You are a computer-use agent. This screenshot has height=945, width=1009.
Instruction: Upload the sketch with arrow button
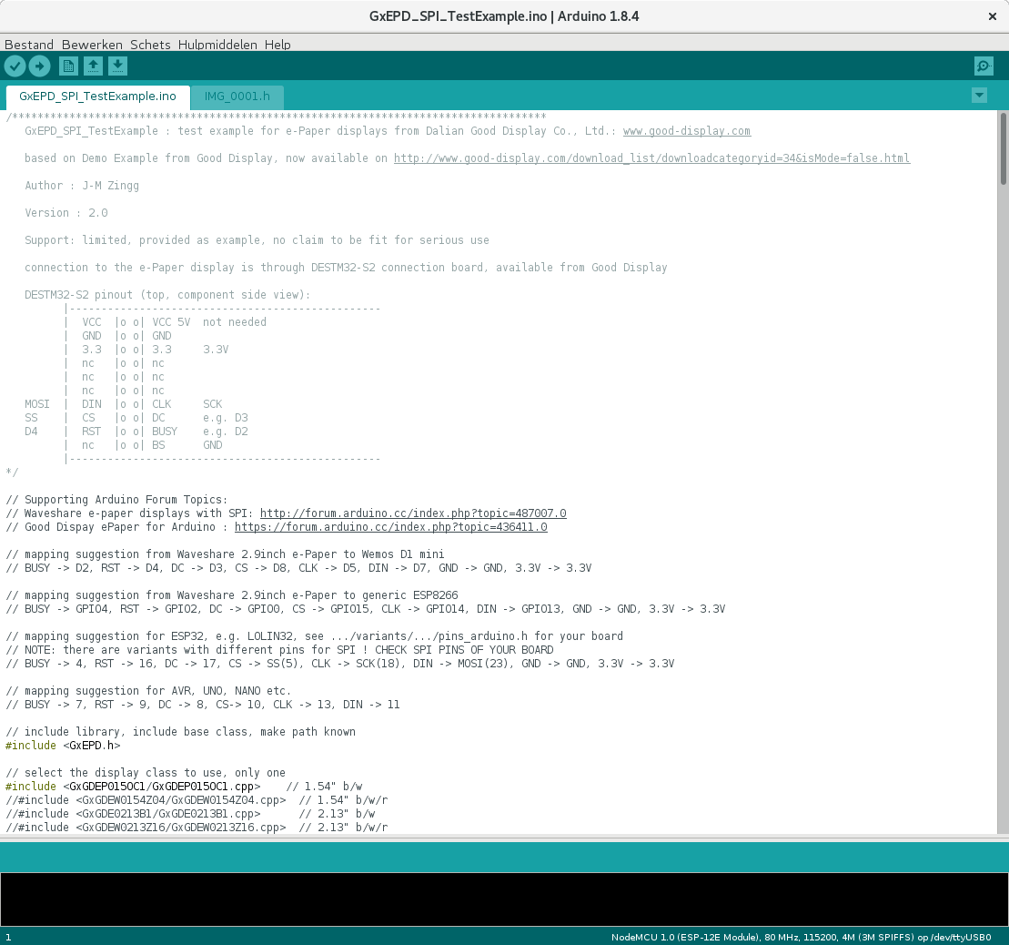coord(39,66)
